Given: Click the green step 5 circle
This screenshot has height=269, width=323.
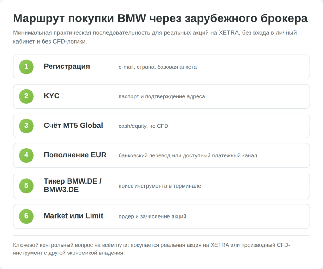Looking at the screenshot, I should coord(26,186).
